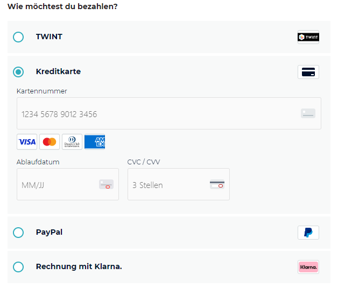Click the card icon in Ablaufdatum field
The width and height of the screenshot is (338, 289).
pyautogui.click(x=106, y=184)
